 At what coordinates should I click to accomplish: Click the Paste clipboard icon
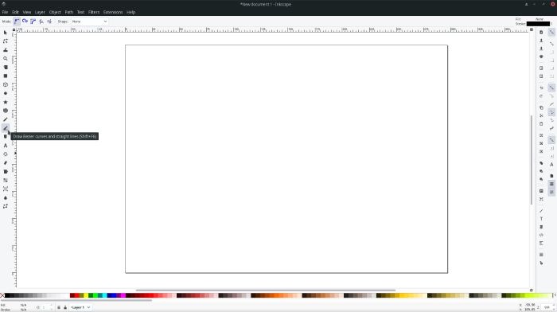tap(541, 124)
